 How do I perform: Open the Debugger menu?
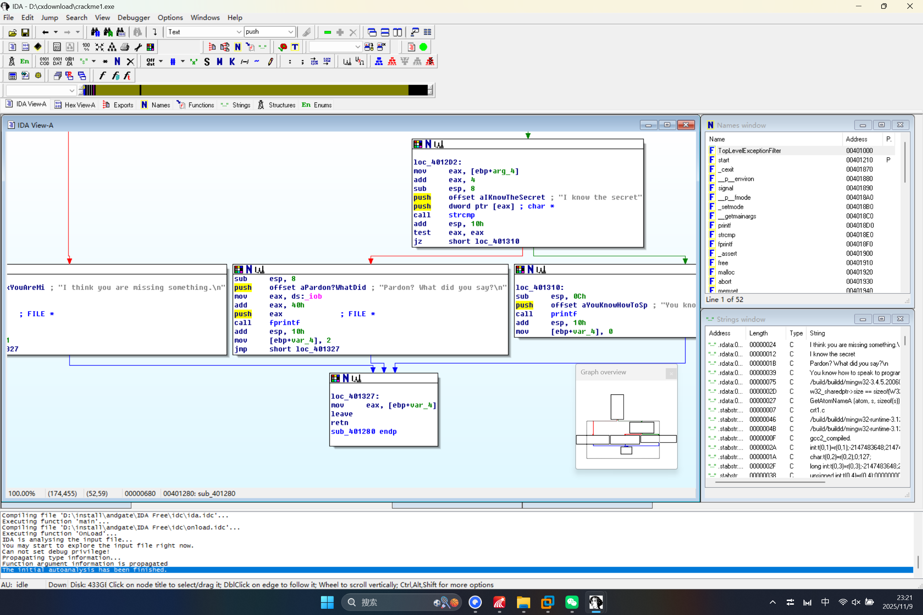[133, 18]
